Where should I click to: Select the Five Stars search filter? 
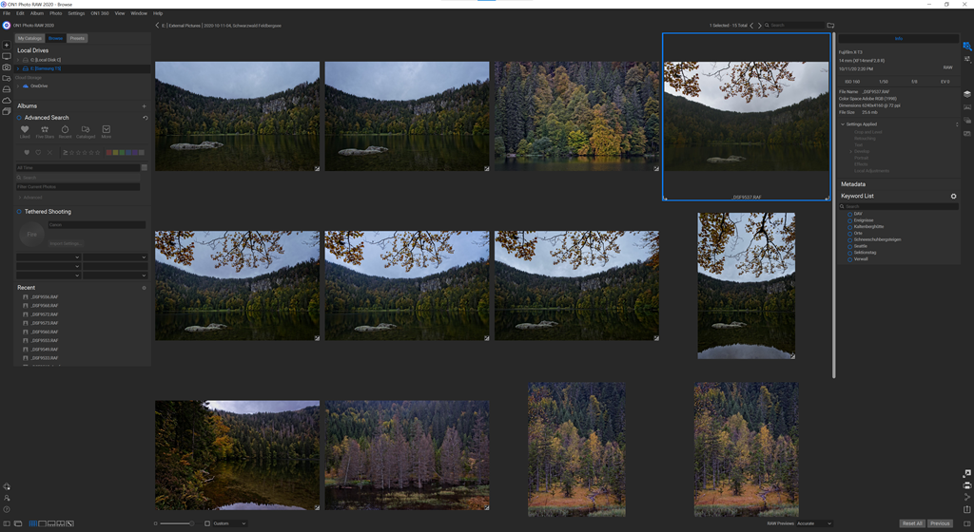pyautogui.click(x=45, y=130)
